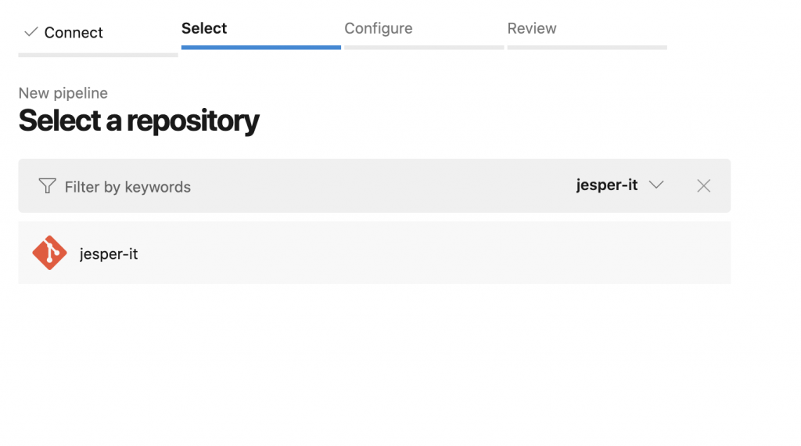
Task: Click the gray bar beneath Configure
Action: 423,48
